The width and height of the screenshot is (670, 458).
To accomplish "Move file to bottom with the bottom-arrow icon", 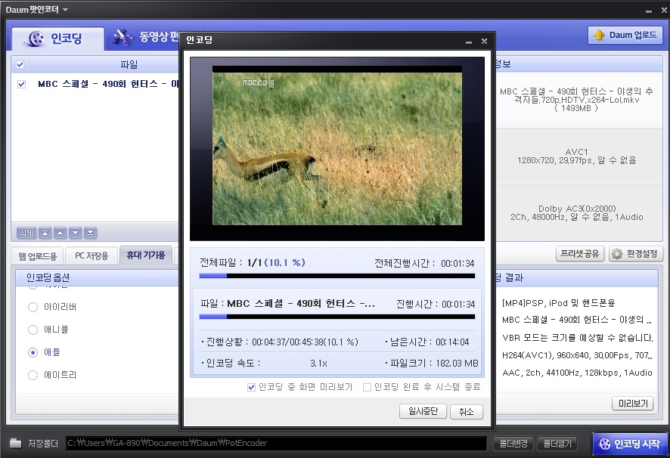I will coord(90,233).
